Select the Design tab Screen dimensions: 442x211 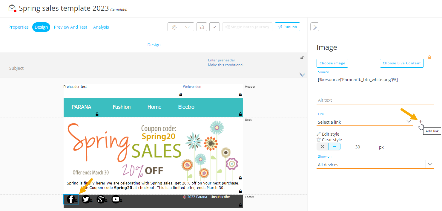coord(41,27)
